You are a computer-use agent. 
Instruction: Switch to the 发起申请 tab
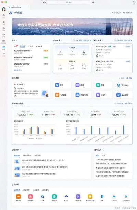39,46
